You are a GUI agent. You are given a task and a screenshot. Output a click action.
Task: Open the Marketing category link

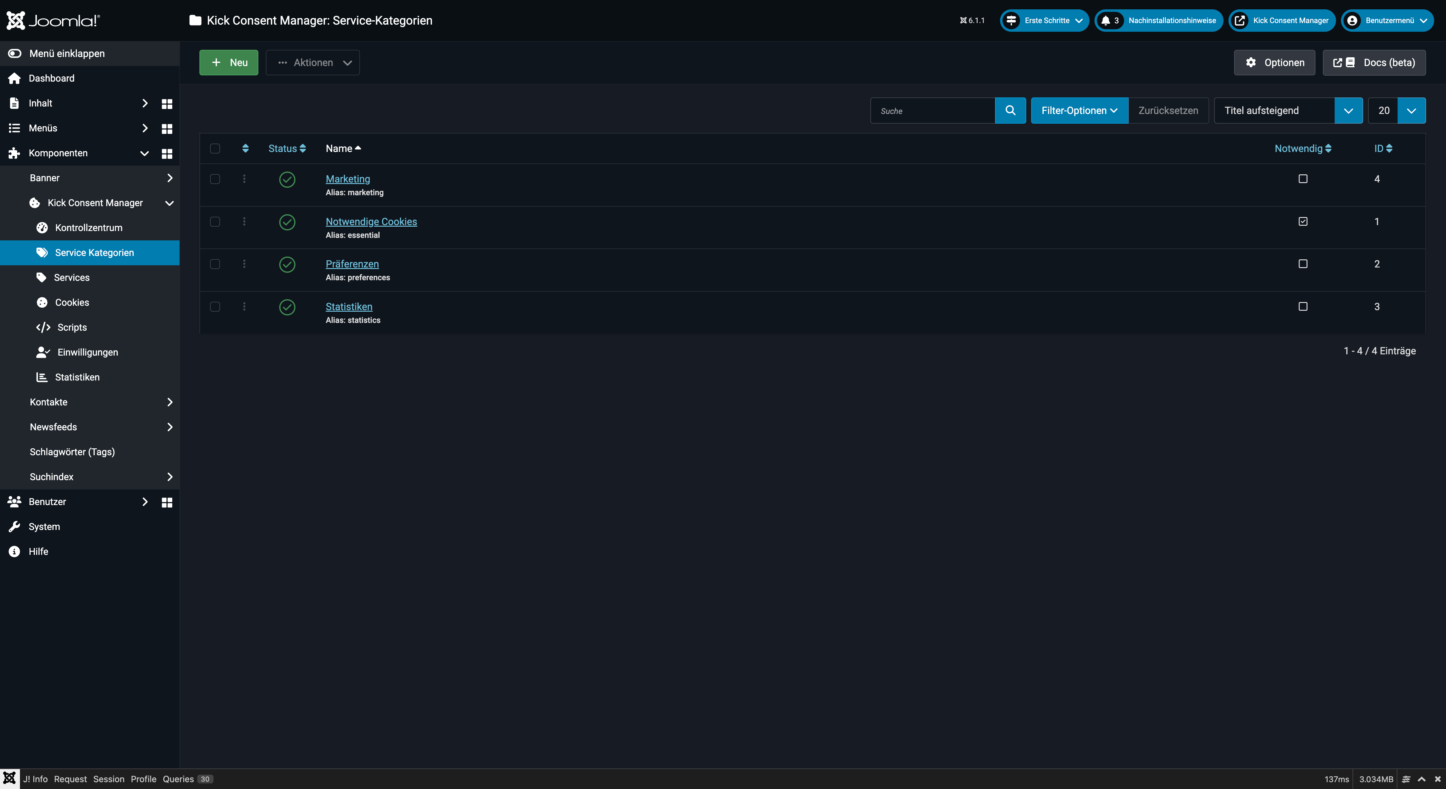347,179
